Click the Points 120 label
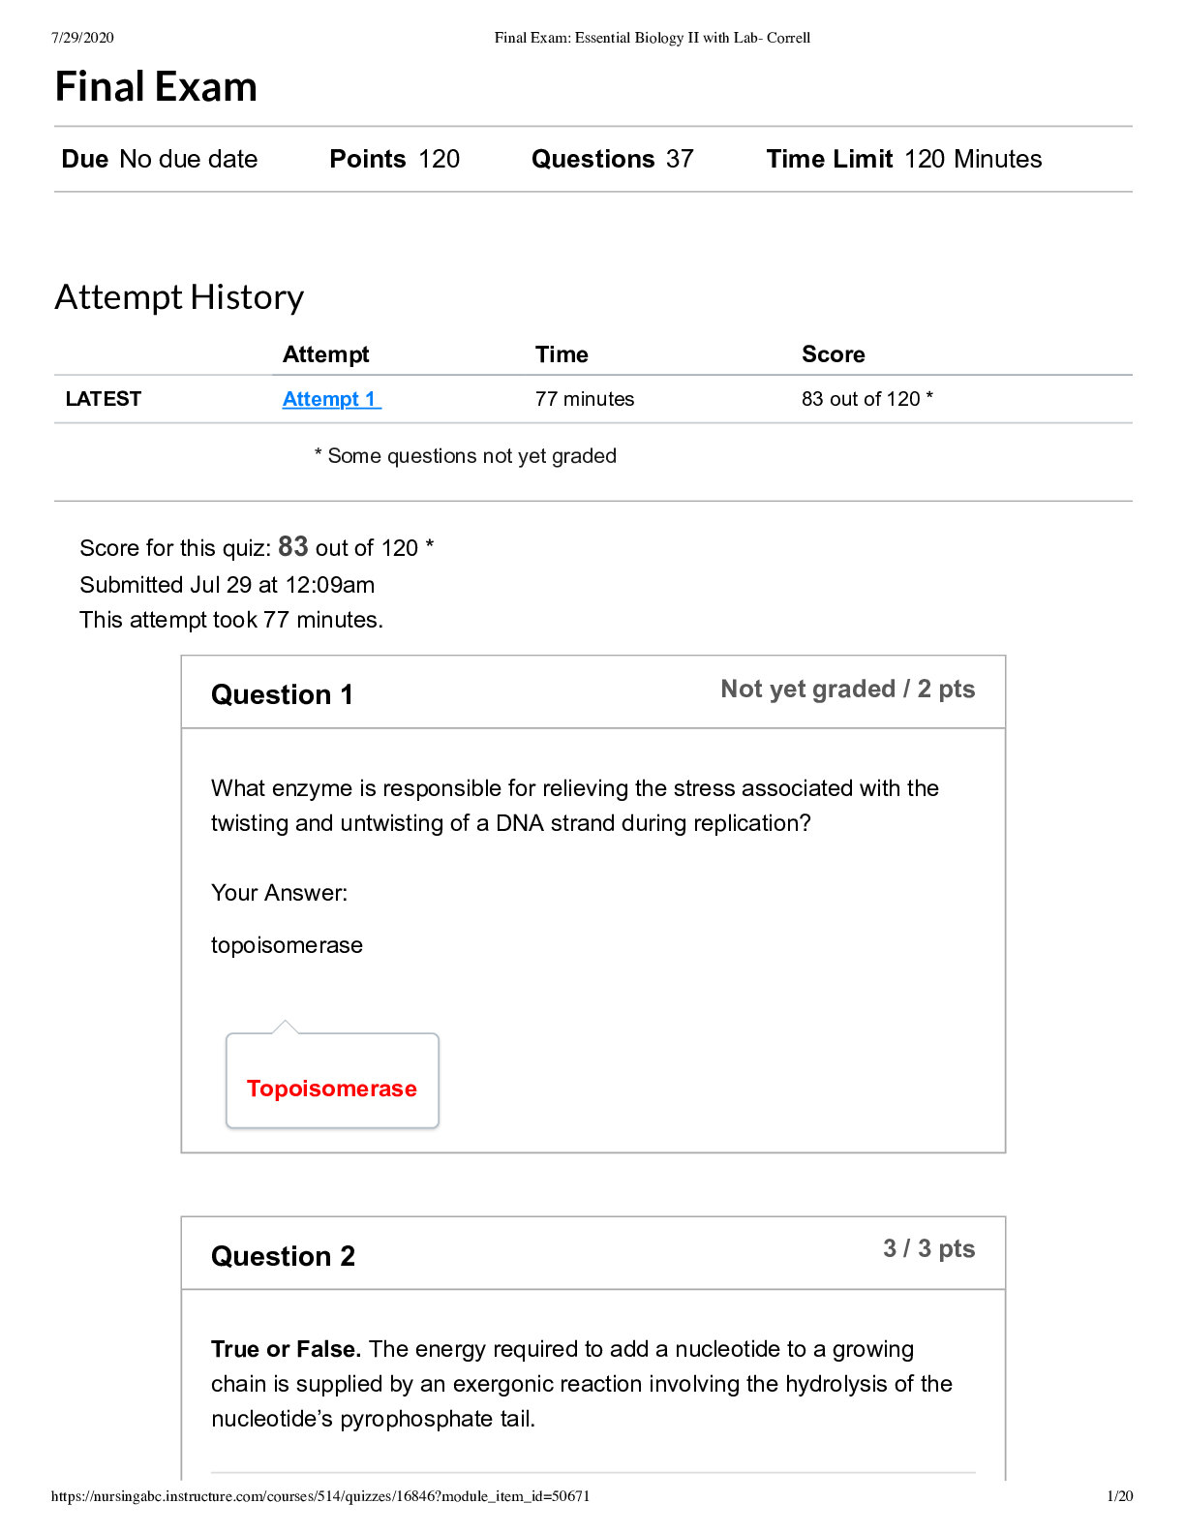1185x1534 pixels. [394, 159]
